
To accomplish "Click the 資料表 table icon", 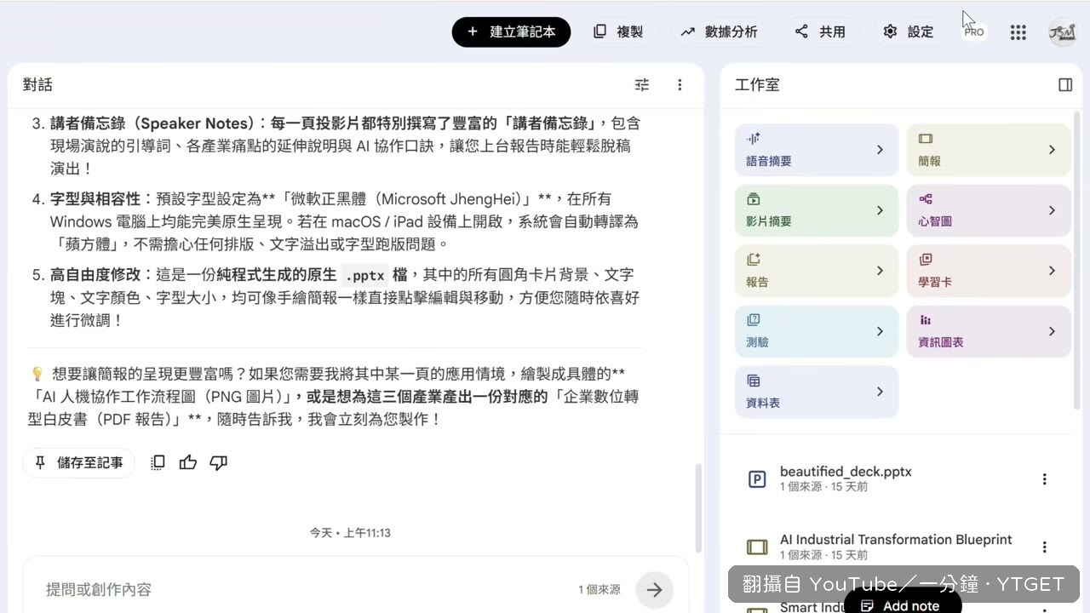I will pos(753,381).
